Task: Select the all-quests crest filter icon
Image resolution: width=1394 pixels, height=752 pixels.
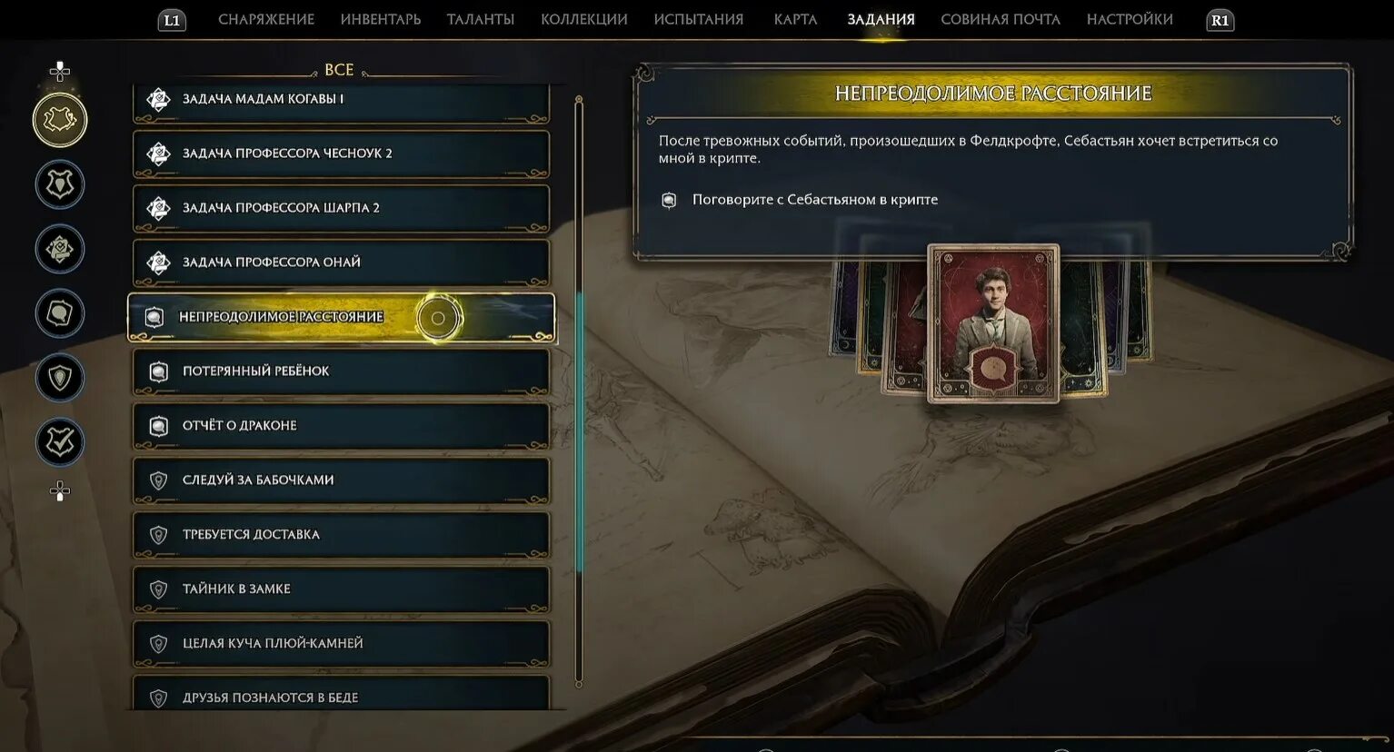Action: point(60,120)
